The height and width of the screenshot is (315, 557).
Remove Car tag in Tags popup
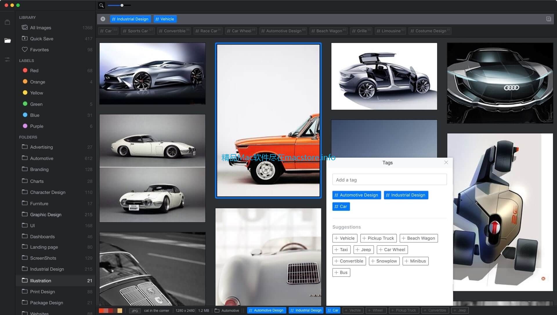click(x=341, y=206)
